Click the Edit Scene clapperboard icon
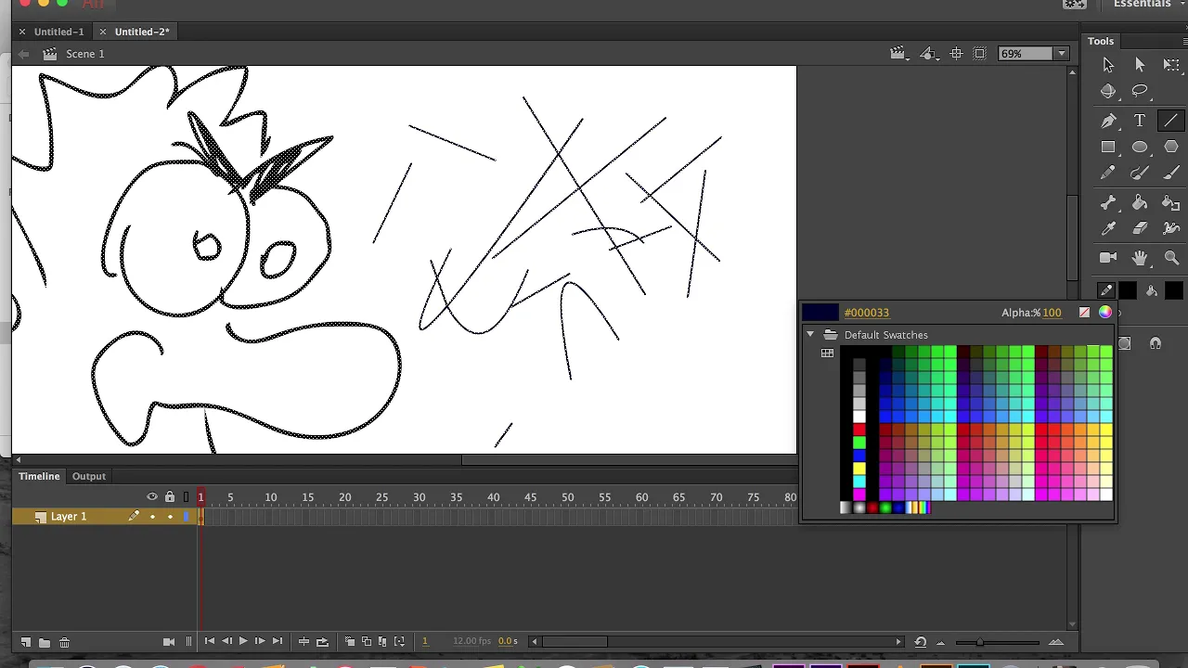 pos(897,54)
